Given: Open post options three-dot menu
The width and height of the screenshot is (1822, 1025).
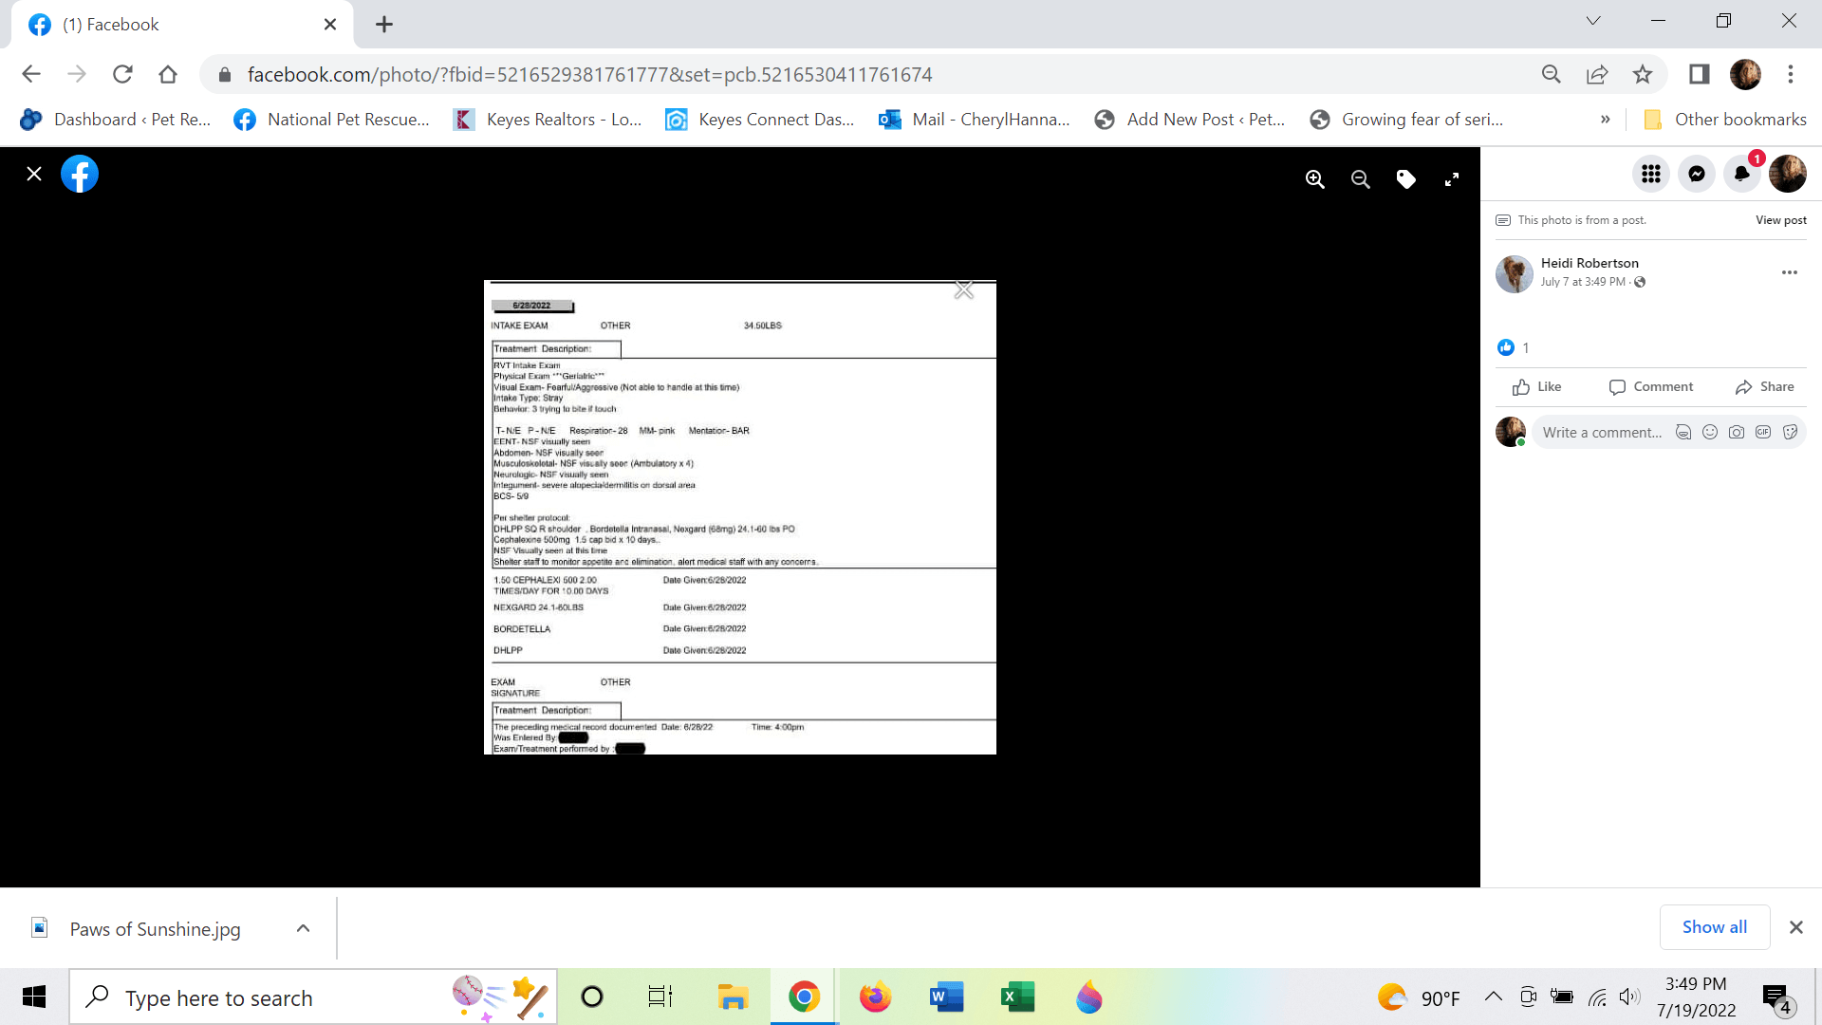Looking at the screenshot, I should tap(1789, 272).
